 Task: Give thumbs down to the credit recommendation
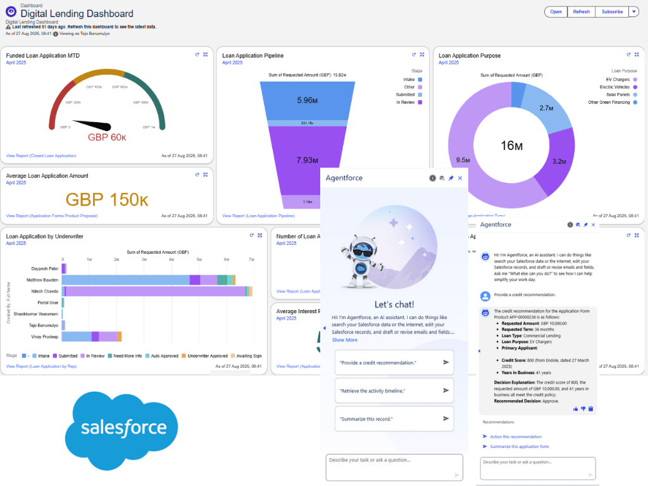tap(583, 409)
